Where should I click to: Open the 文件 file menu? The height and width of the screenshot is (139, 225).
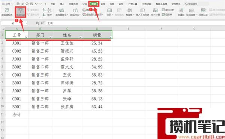8,4
